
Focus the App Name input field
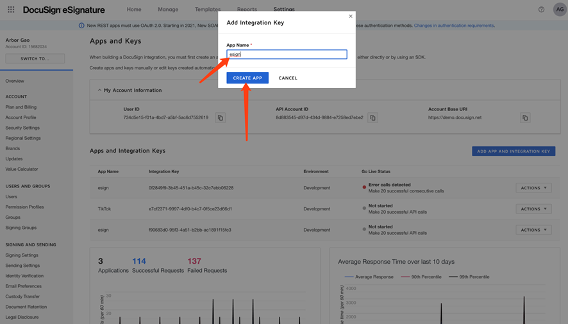tap(287, 55)
